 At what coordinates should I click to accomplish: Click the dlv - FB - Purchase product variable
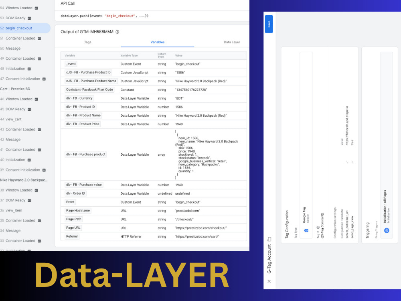86,155
